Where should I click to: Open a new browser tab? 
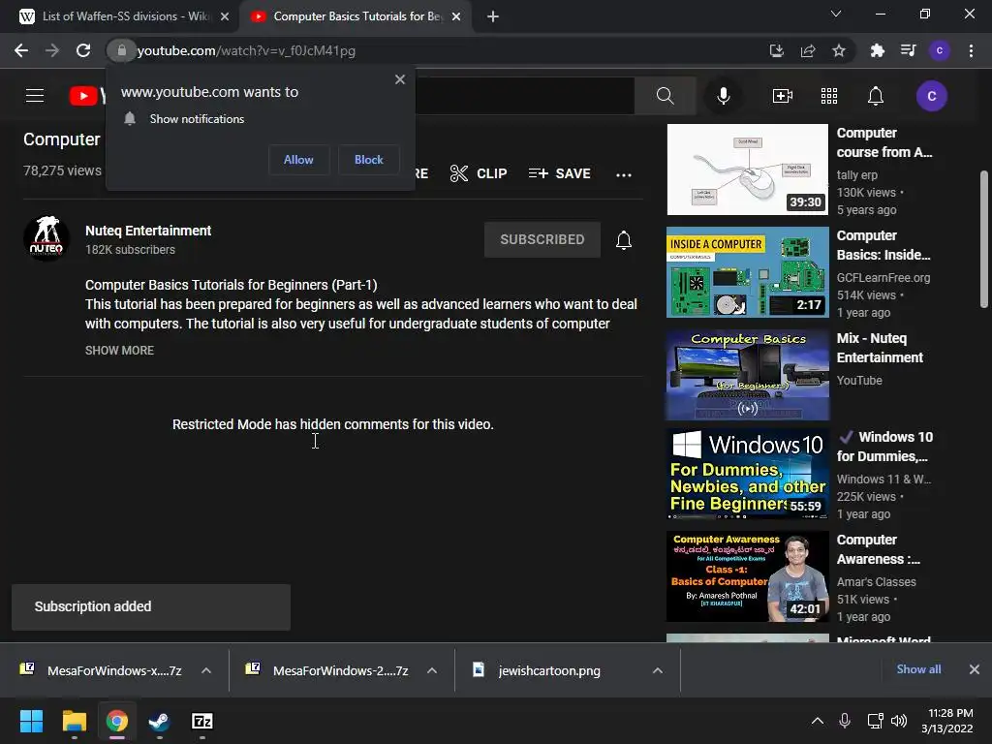(x=493, y=16)
